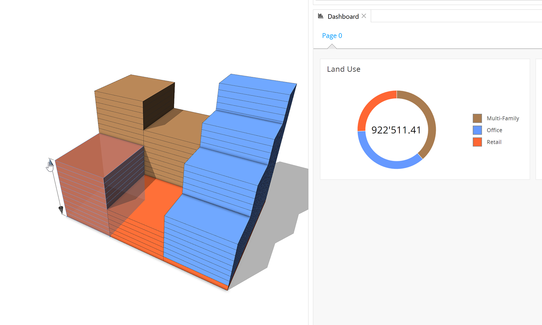Switch to the Dashboard tab

(343, 17)
